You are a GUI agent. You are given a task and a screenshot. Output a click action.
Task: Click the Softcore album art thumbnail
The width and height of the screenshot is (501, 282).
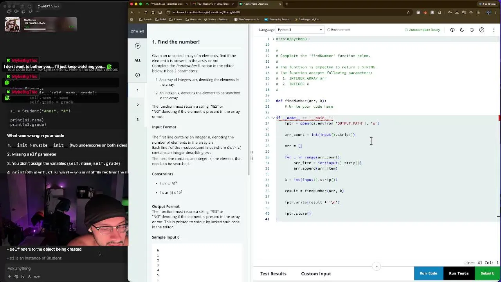click(13, 25)
